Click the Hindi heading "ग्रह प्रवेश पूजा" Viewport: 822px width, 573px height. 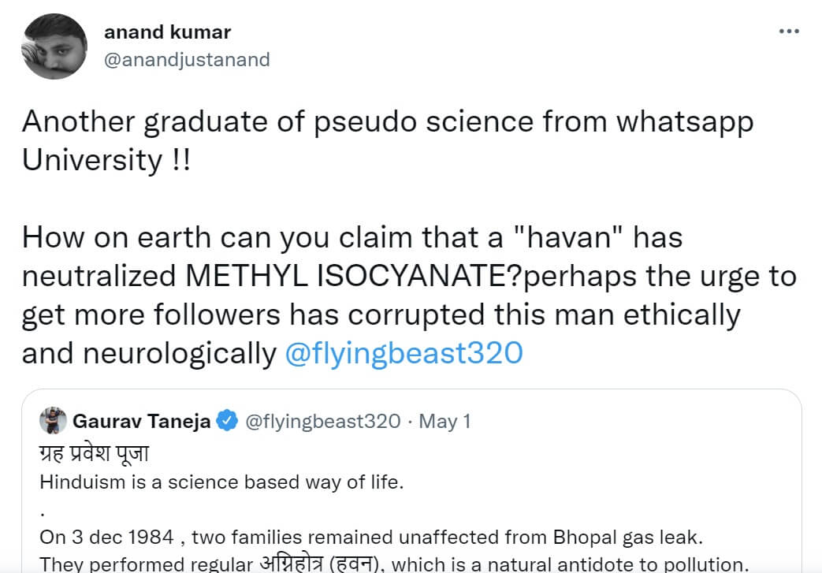click(94, 456)
